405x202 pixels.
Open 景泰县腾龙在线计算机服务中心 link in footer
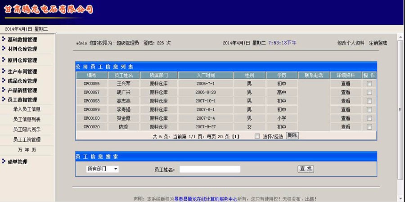pyautogui.click(x=206, y=199)
